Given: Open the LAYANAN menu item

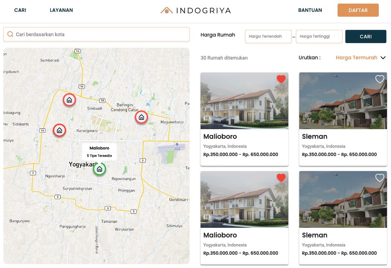Looking at the screenshot, I should pyautogui.click(x=61, y=10).
